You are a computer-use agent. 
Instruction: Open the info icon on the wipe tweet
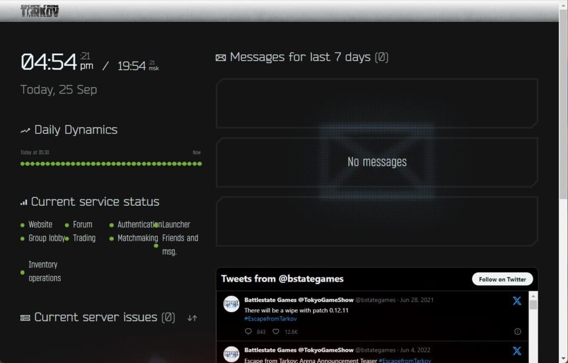(517, 332)
